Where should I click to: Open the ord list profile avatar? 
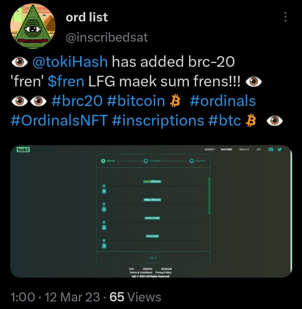click(33, 26)
